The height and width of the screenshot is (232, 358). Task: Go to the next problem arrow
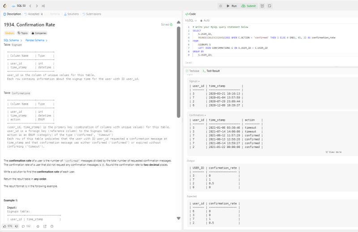tap(37, 6)
